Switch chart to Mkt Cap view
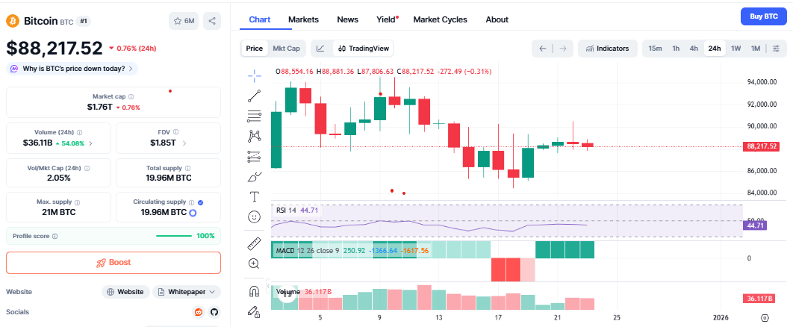 (286, 49)
